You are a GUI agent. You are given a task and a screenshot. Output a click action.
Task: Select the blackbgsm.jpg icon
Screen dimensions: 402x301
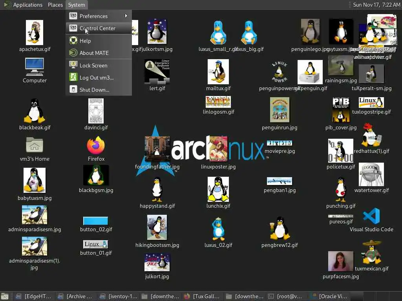[96, 175]
